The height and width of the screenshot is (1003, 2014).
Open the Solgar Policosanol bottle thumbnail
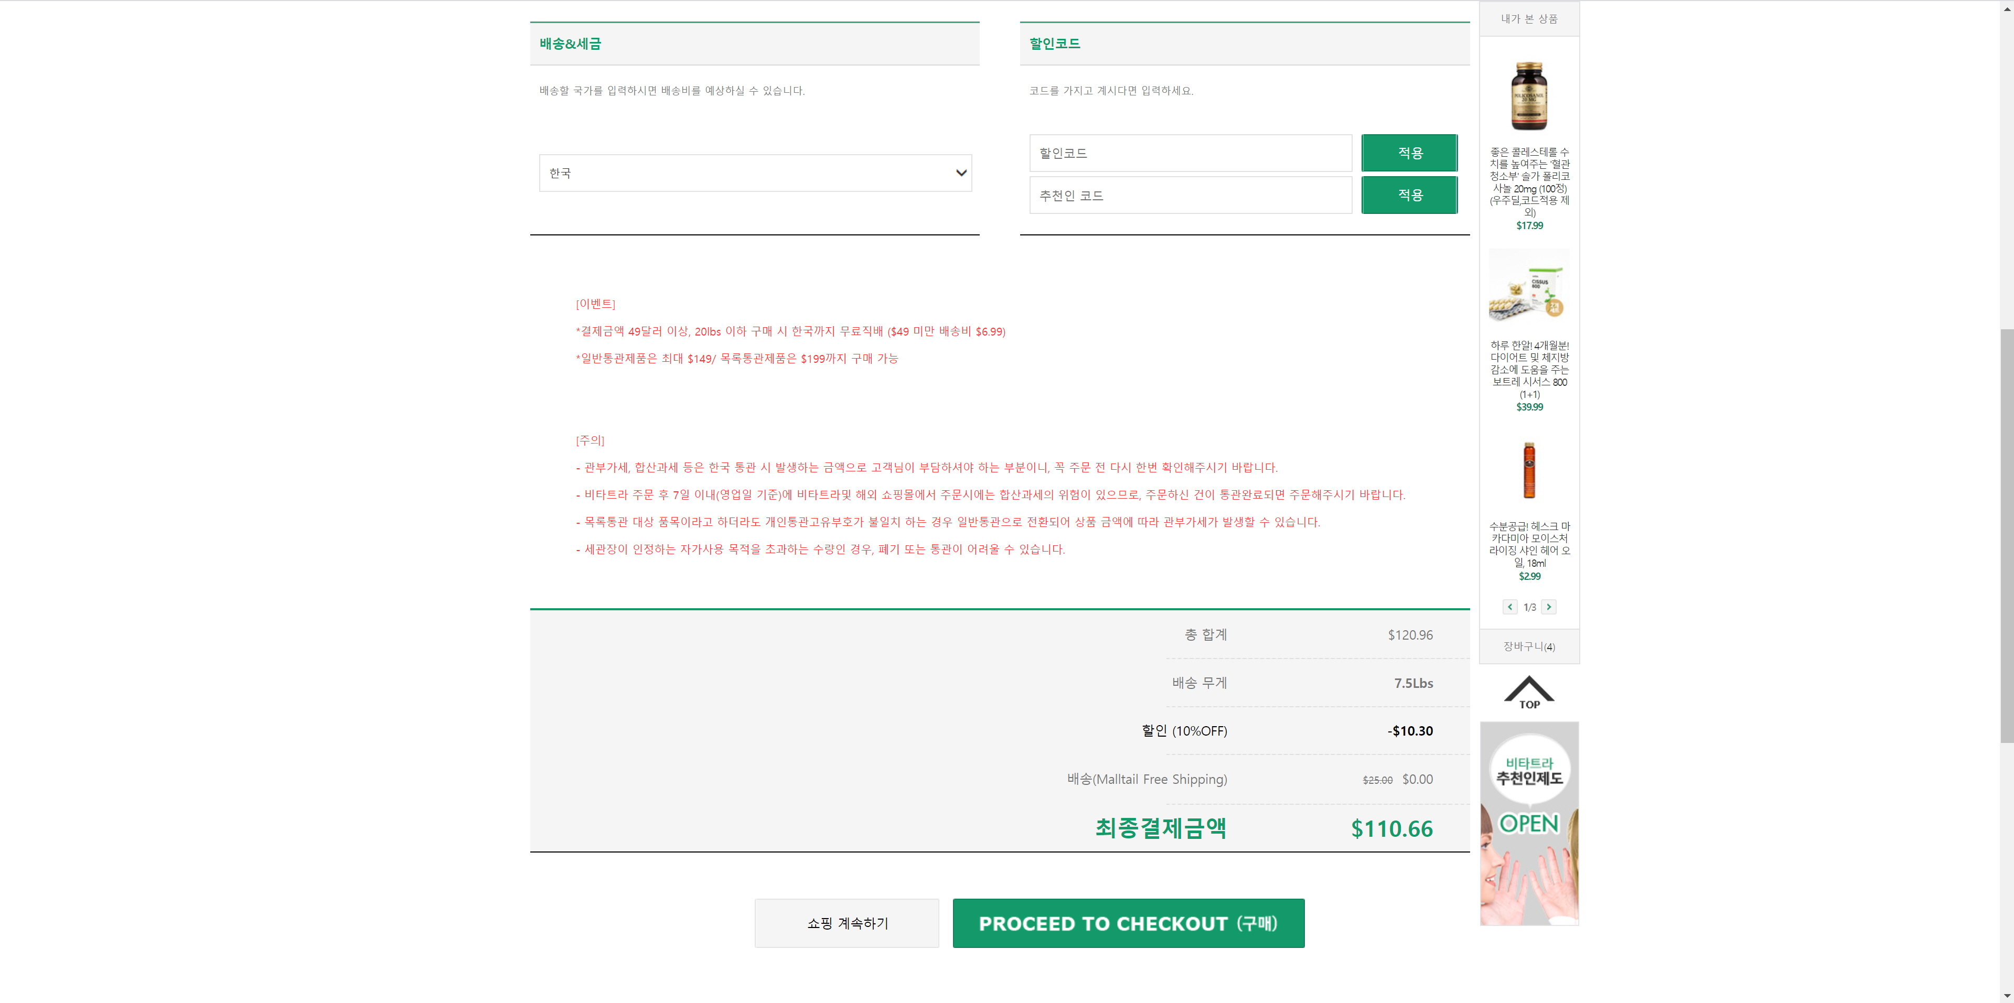pos(1528,95)
